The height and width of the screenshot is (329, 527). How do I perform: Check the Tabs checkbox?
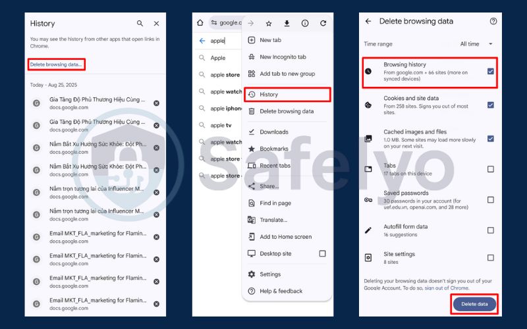coord(490,169)
